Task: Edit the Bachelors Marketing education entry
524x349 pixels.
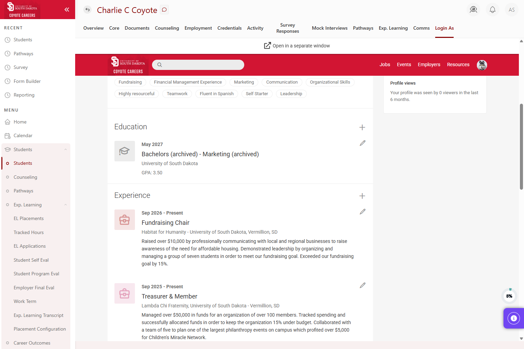Action: pos(362,143)
